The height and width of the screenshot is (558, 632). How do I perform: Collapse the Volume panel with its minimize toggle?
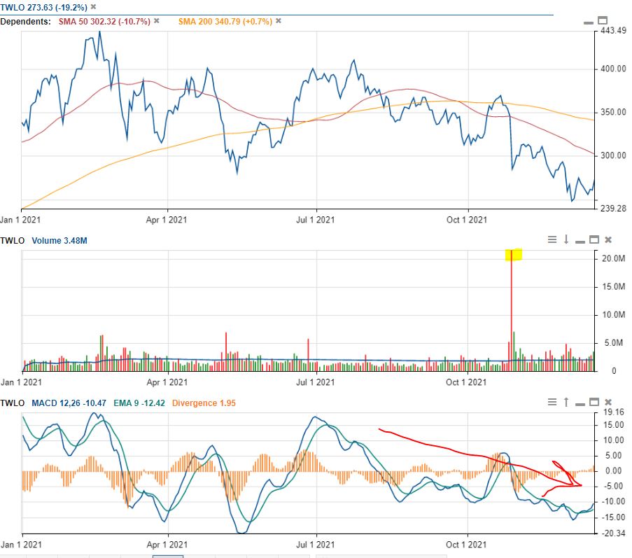(x=580, y=240)
